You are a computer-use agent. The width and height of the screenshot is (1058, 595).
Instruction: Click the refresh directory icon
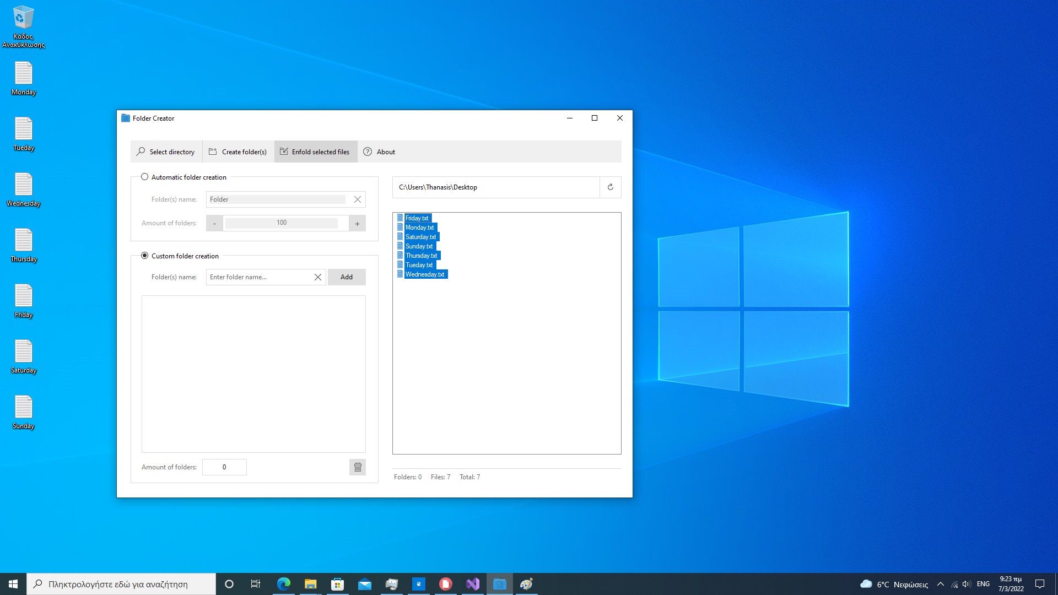point(610,187)
